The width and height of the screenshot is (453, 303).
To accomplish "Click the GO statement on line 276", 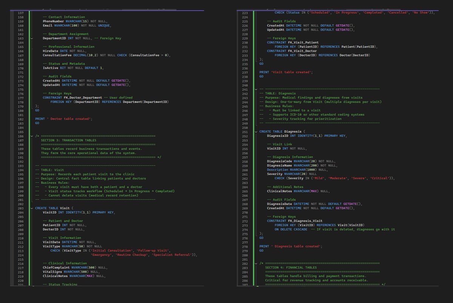I will click(x=261, y=238).
